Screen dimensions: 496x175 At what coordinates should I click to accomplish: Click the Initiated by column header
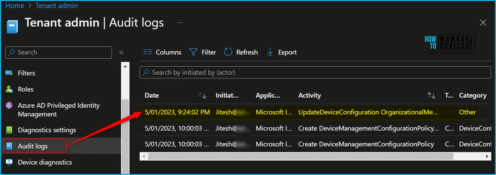click(x=227, y=96)
